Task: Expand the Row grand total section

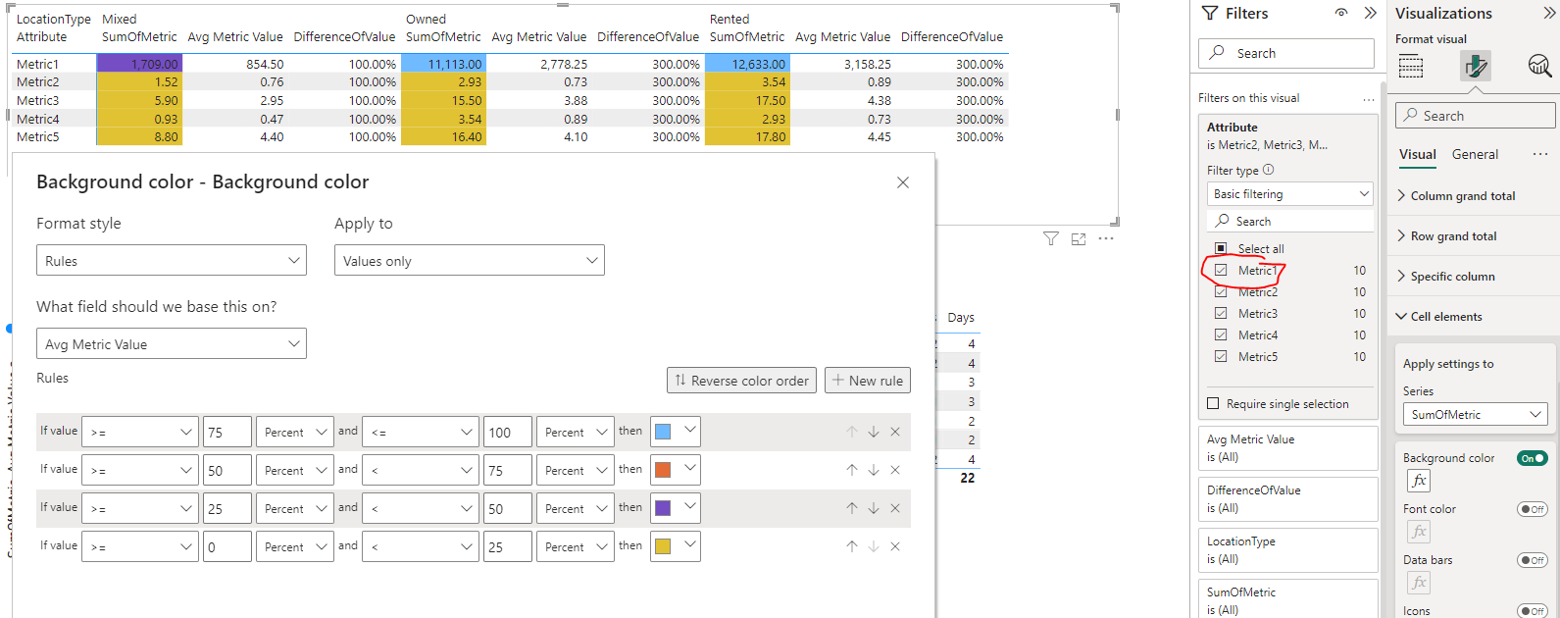Action: [x=1453, y=236]
